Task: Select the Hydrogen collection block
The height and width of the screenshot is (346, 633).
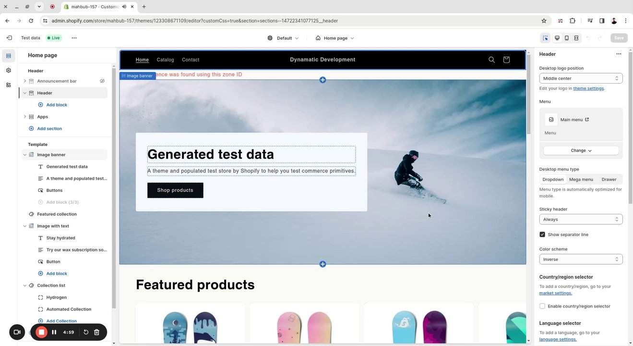Action: pos(57,297)
